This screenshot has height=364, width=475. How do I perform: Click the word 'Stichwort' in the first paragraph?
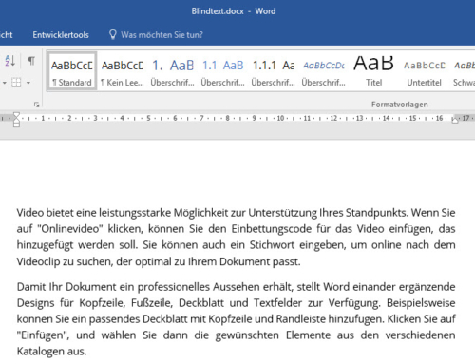click(272, 245)
